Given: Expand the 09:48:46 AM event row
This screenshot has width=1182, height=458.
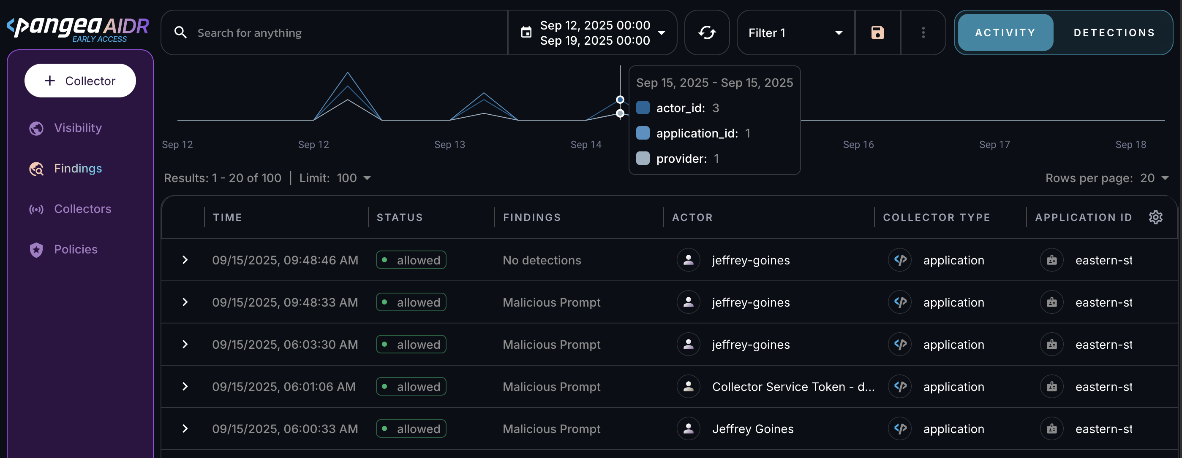Looking at the screenshot, I should click(185, 260).
